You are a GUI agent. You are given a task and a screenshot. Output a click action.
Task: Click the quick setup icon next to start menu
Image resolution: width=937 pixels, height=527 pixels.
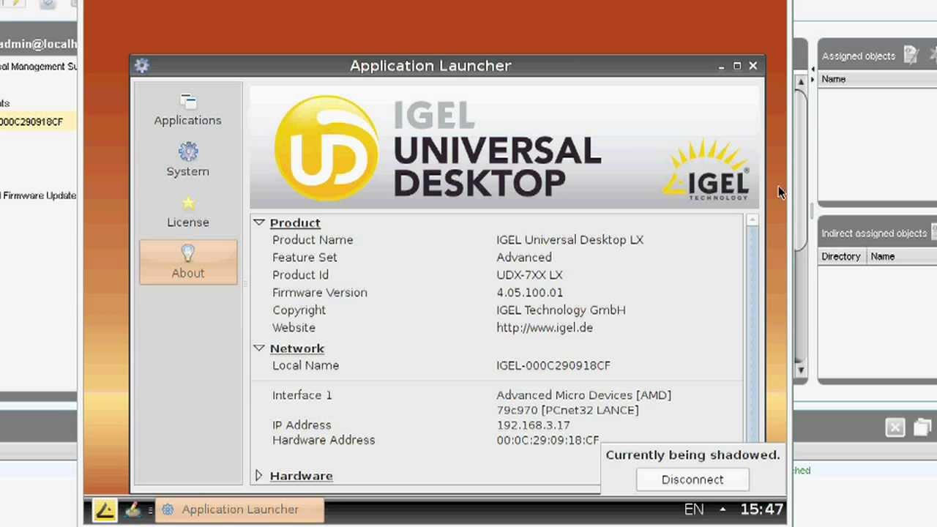click(132, 509)
